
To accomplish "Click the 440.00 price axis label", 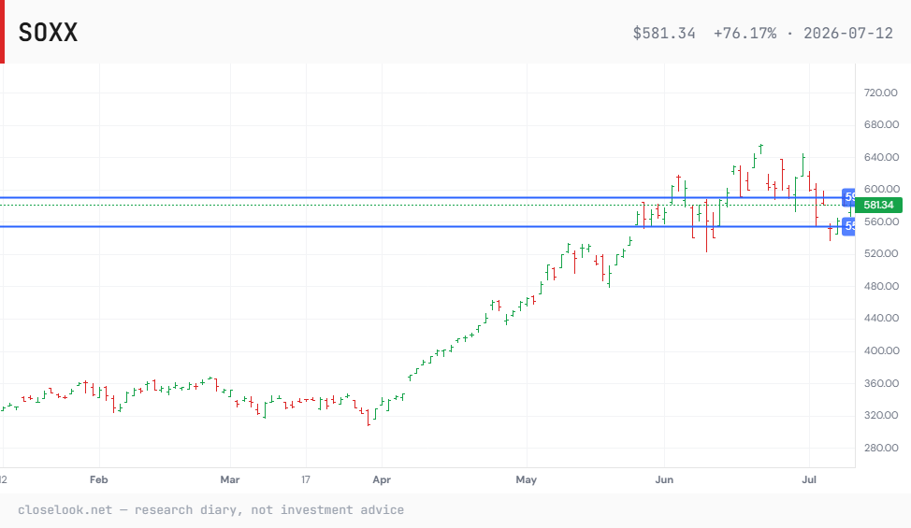I will (x=881, y=318).
